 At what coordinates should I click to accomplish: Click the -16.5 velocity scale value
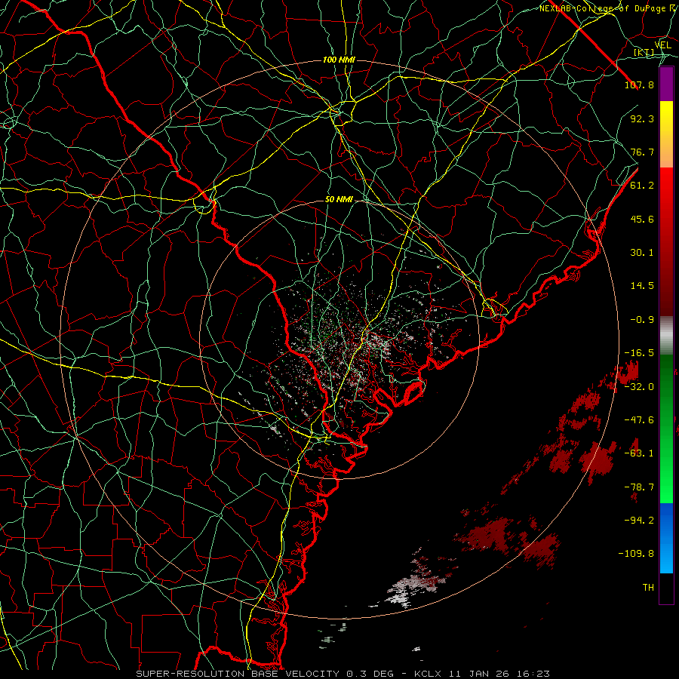(639, 353)
